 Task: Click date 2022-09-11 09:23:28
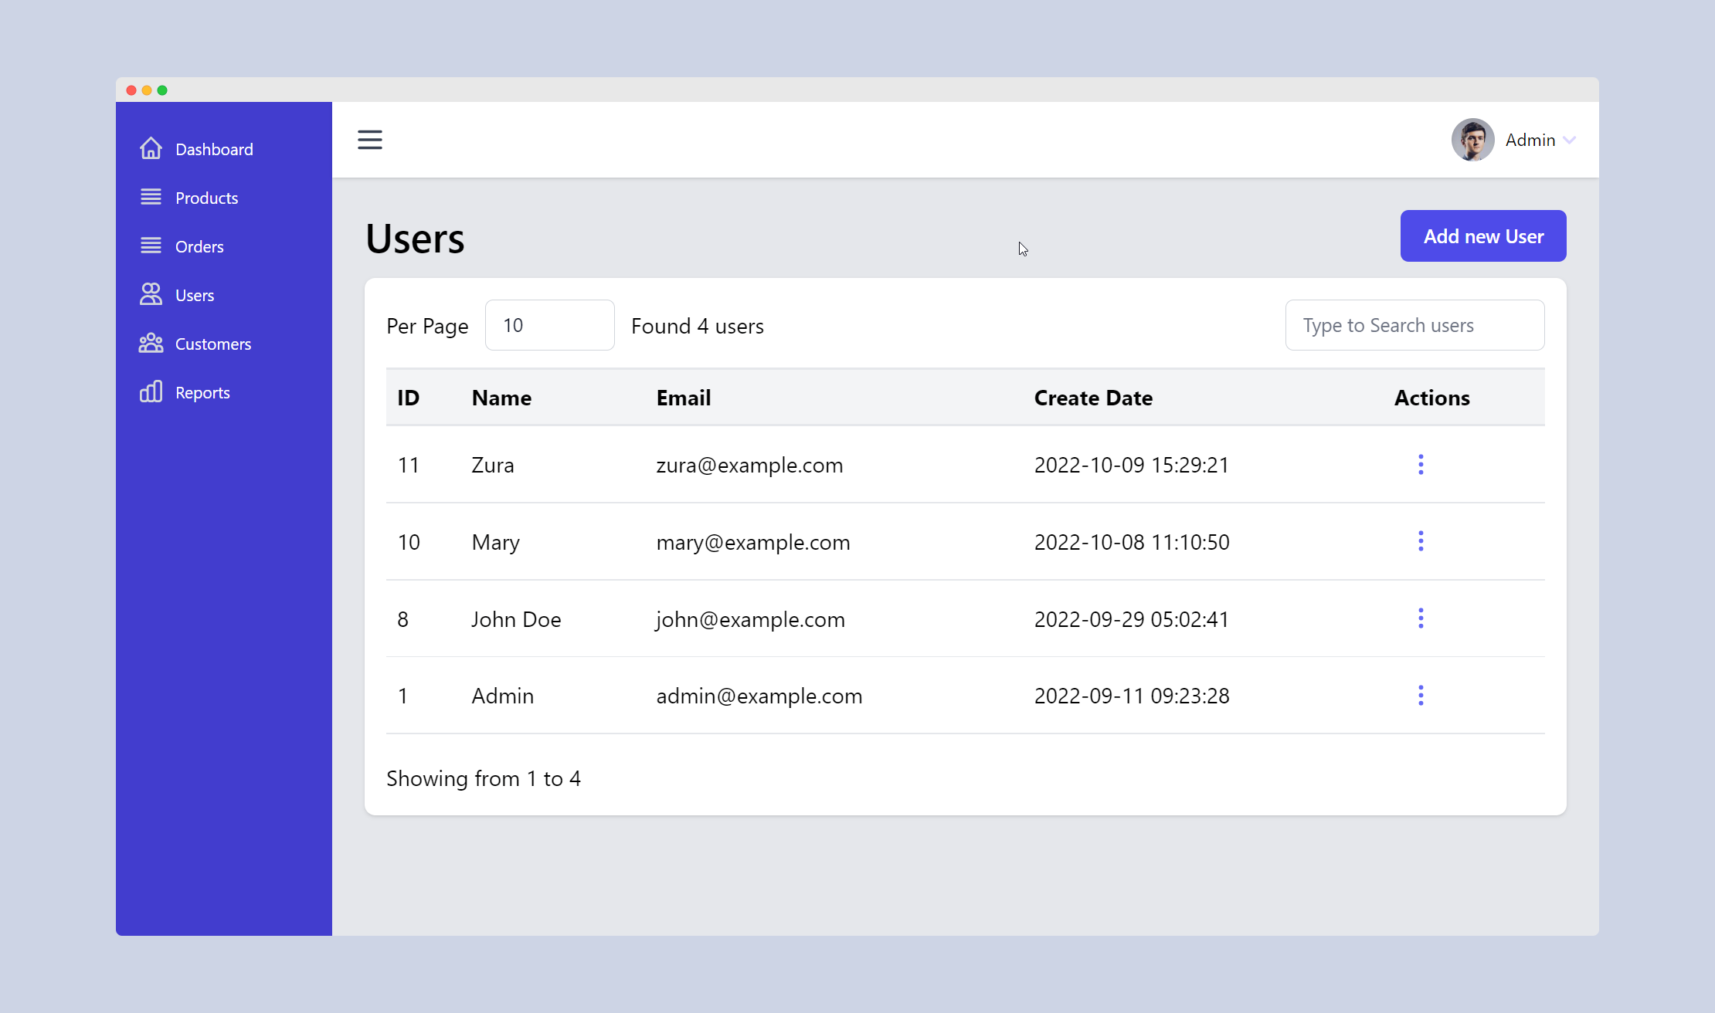click(x=1132, y=696)
